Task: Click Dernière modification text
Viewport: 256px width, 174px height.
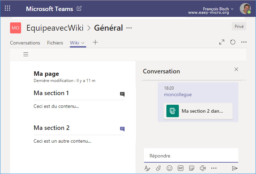Action: [64, 81]
